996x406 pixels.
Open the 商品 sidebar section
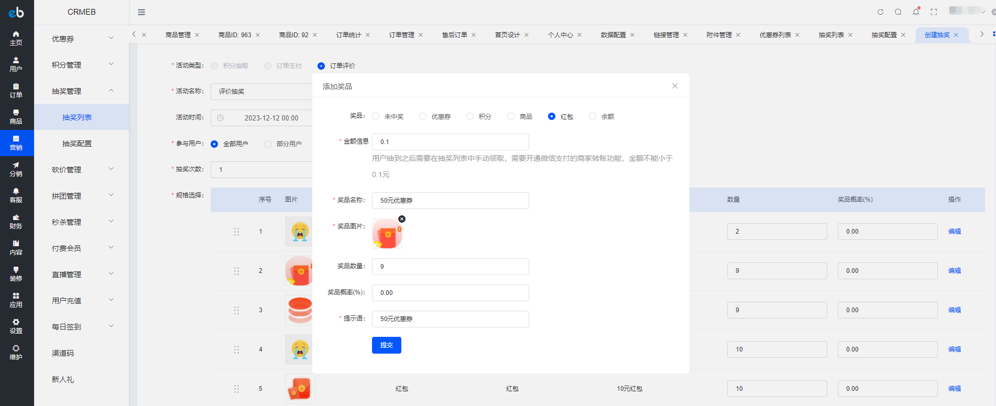pyautogui.click(x=16, y=117)
